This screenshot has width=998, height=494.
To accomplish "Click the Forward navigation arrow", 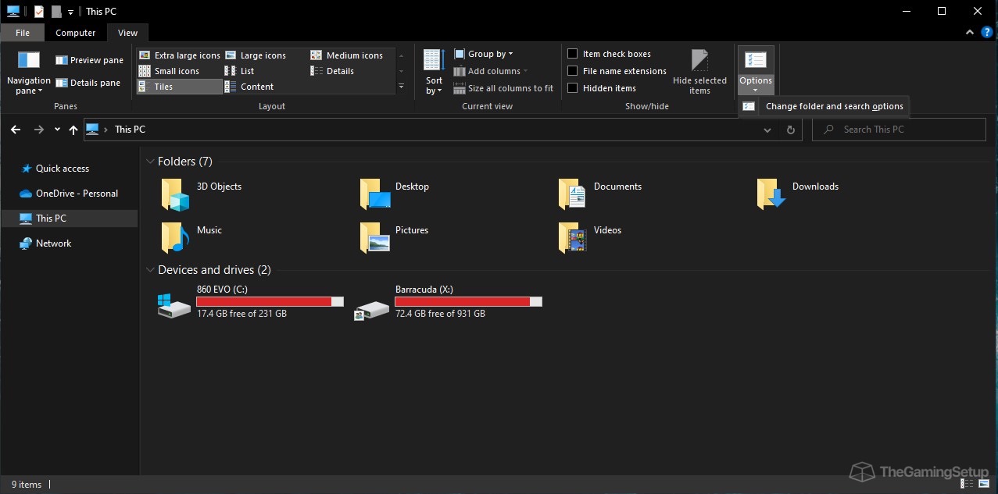I will (39, 130).
